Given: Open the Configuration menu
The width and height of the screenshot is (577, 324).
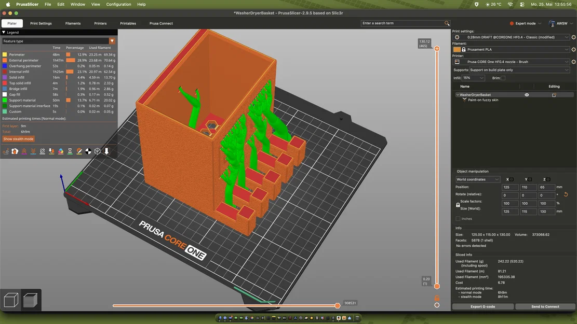Looking at the screenshot, I should pyautogui.click(x=118, y=5).
